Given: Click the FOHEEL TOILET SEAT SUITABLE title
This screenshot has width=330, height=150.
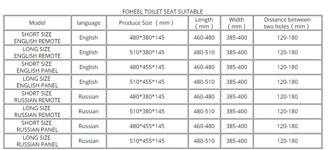Looking at the screenshot, I should (162, 12).
